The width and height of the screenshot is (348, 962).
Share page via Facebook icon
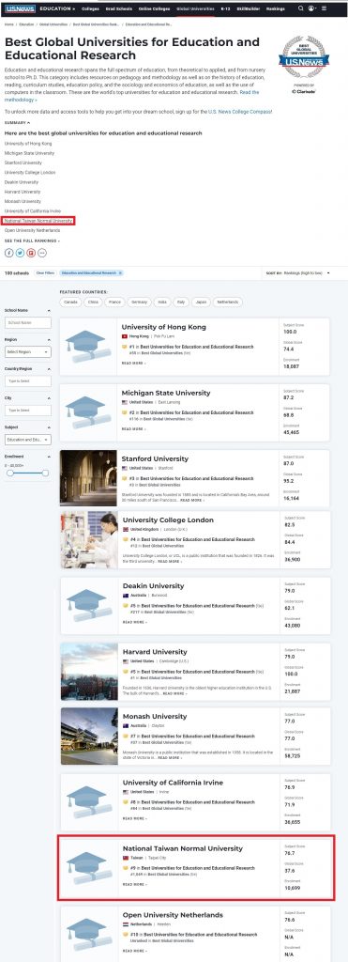tap(9, 253)
